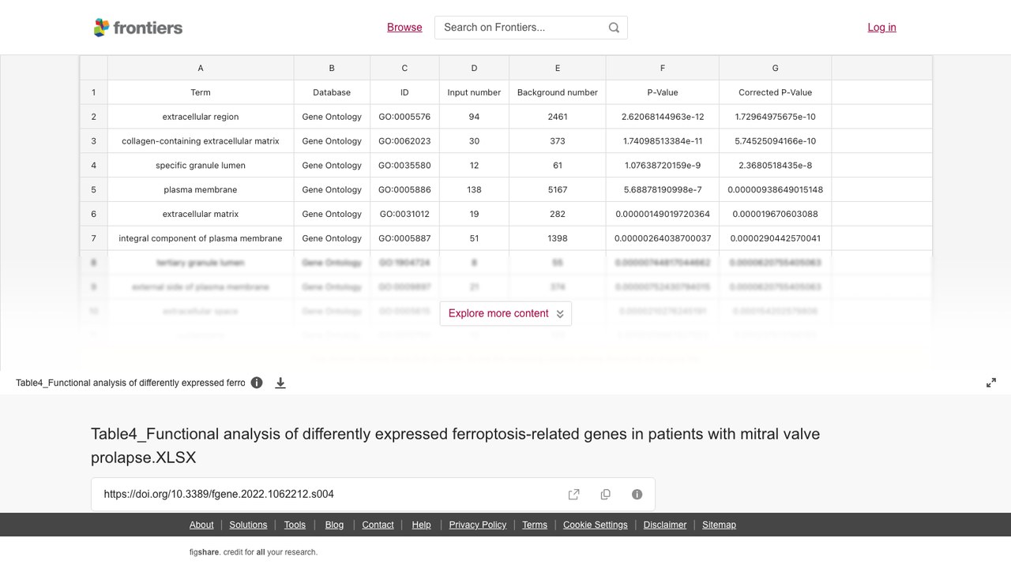Click the '5167' background number cell
1011x568 pixels.
tap(558, 190)
